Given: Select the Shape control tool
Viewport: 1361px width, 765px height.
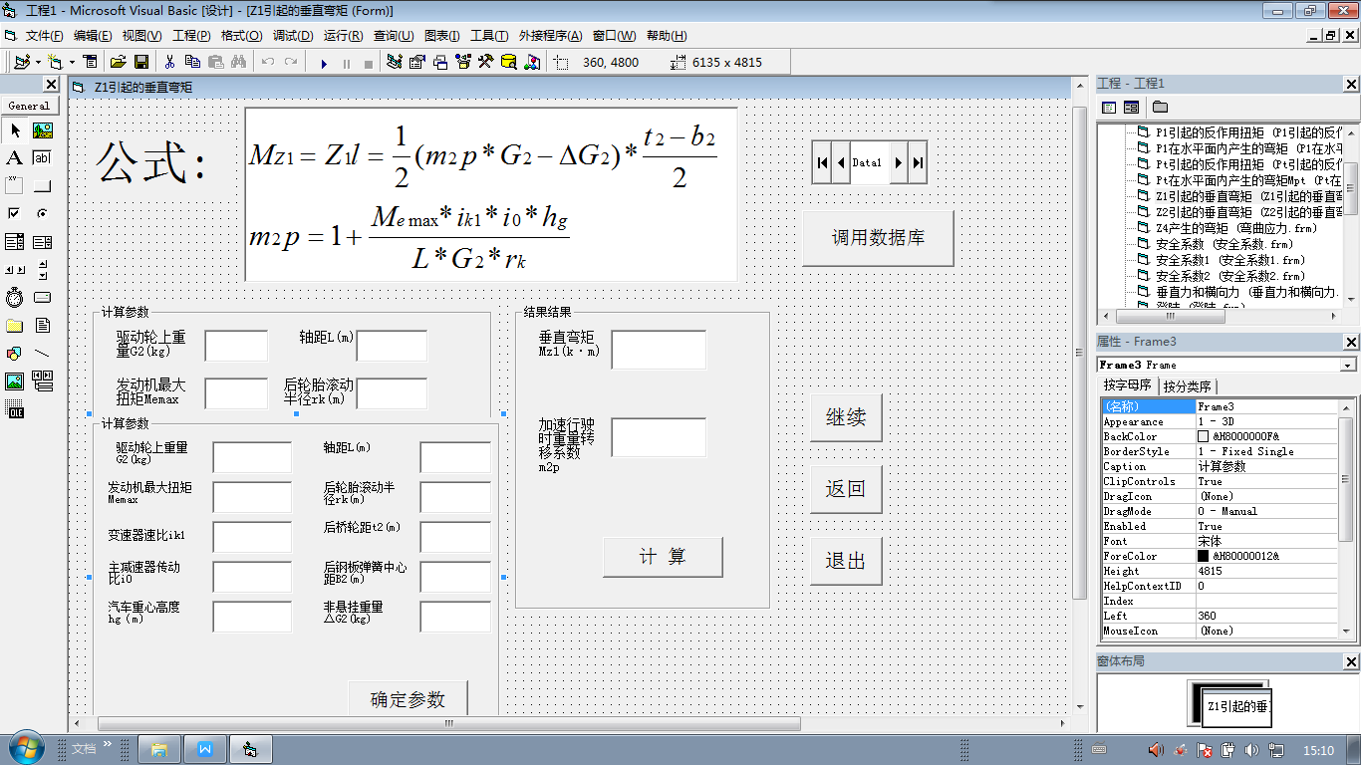Looking at the screenshot, I should point(14,354).
